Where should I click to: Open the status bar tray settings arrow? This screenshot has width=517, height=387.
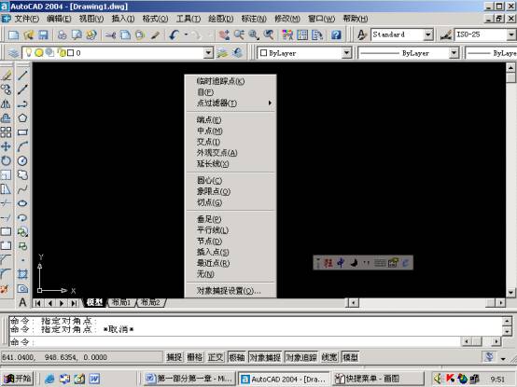pyautogui.click(x=503, y=359)
